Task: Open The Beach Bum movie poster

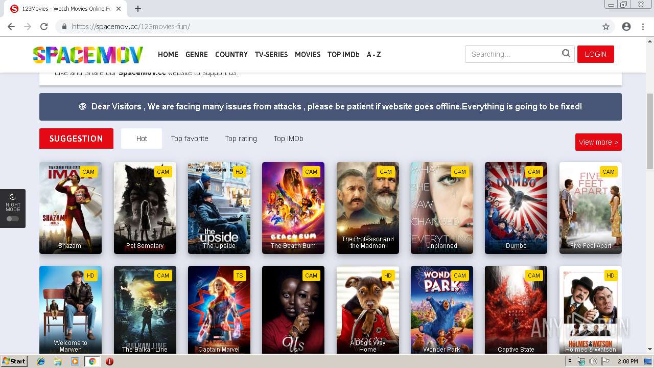Action: [x=293, y=208]
